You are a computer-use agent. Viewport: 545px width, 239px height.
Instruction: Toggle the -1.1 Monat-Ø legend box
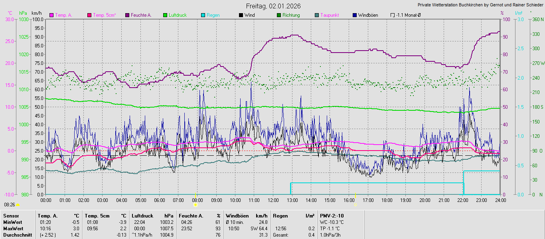(x=393, y=15)
